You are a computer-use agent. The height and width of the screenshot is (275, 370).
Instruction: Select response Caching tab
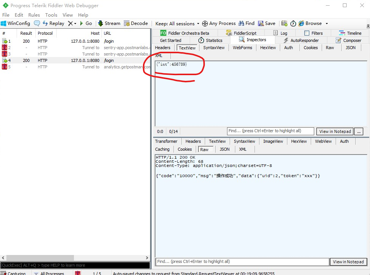click(x=162, y=149)
